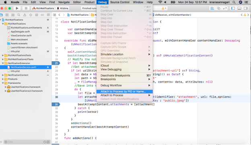The height and width of the screenshot is (145, 251).
Task: Expand UserNotifications.framework
Action: [x=6, y=87]
